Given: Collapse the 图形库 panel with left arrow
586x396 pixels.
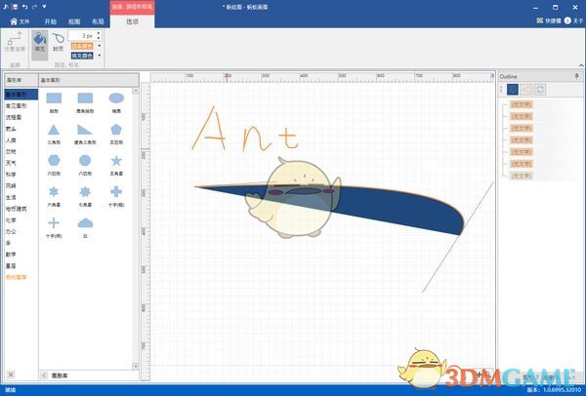Looking at the screenshot, I should click(44, 376).
